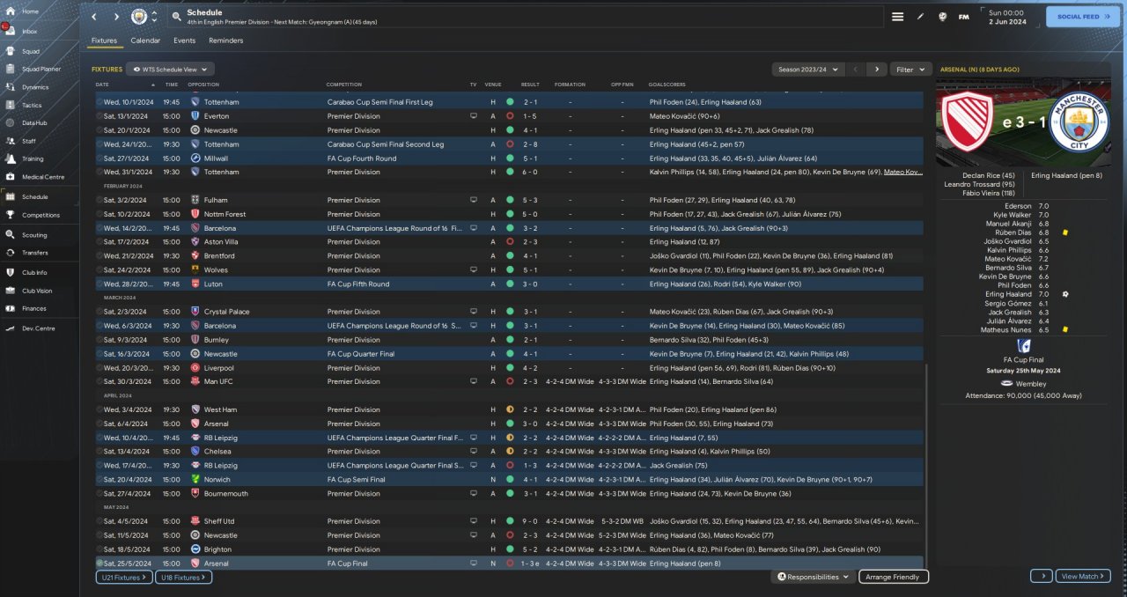Open the hamburger menu icon in top bar
This screenshot has height=597, width=1127.
point(897,17)
